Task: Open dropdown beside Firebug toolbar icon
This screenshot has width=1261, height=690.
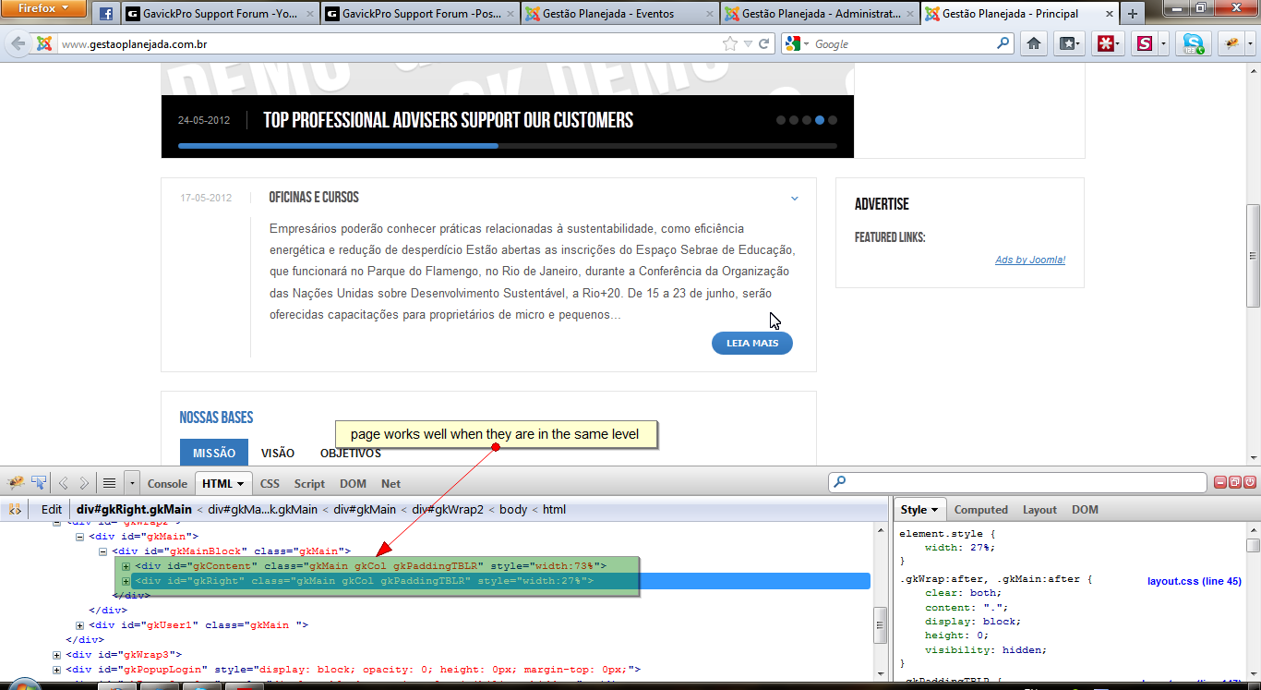Action: (1249, 43)
